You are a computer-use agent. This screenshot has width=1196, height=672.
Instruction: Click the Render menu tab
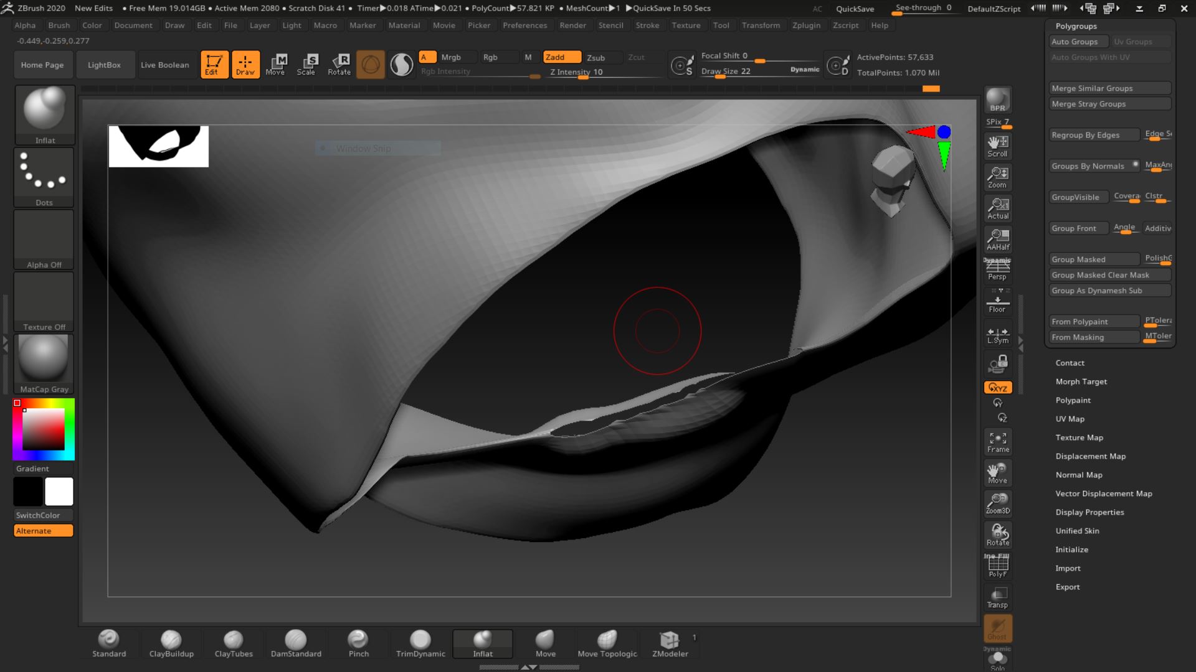(x=572, y=25)
